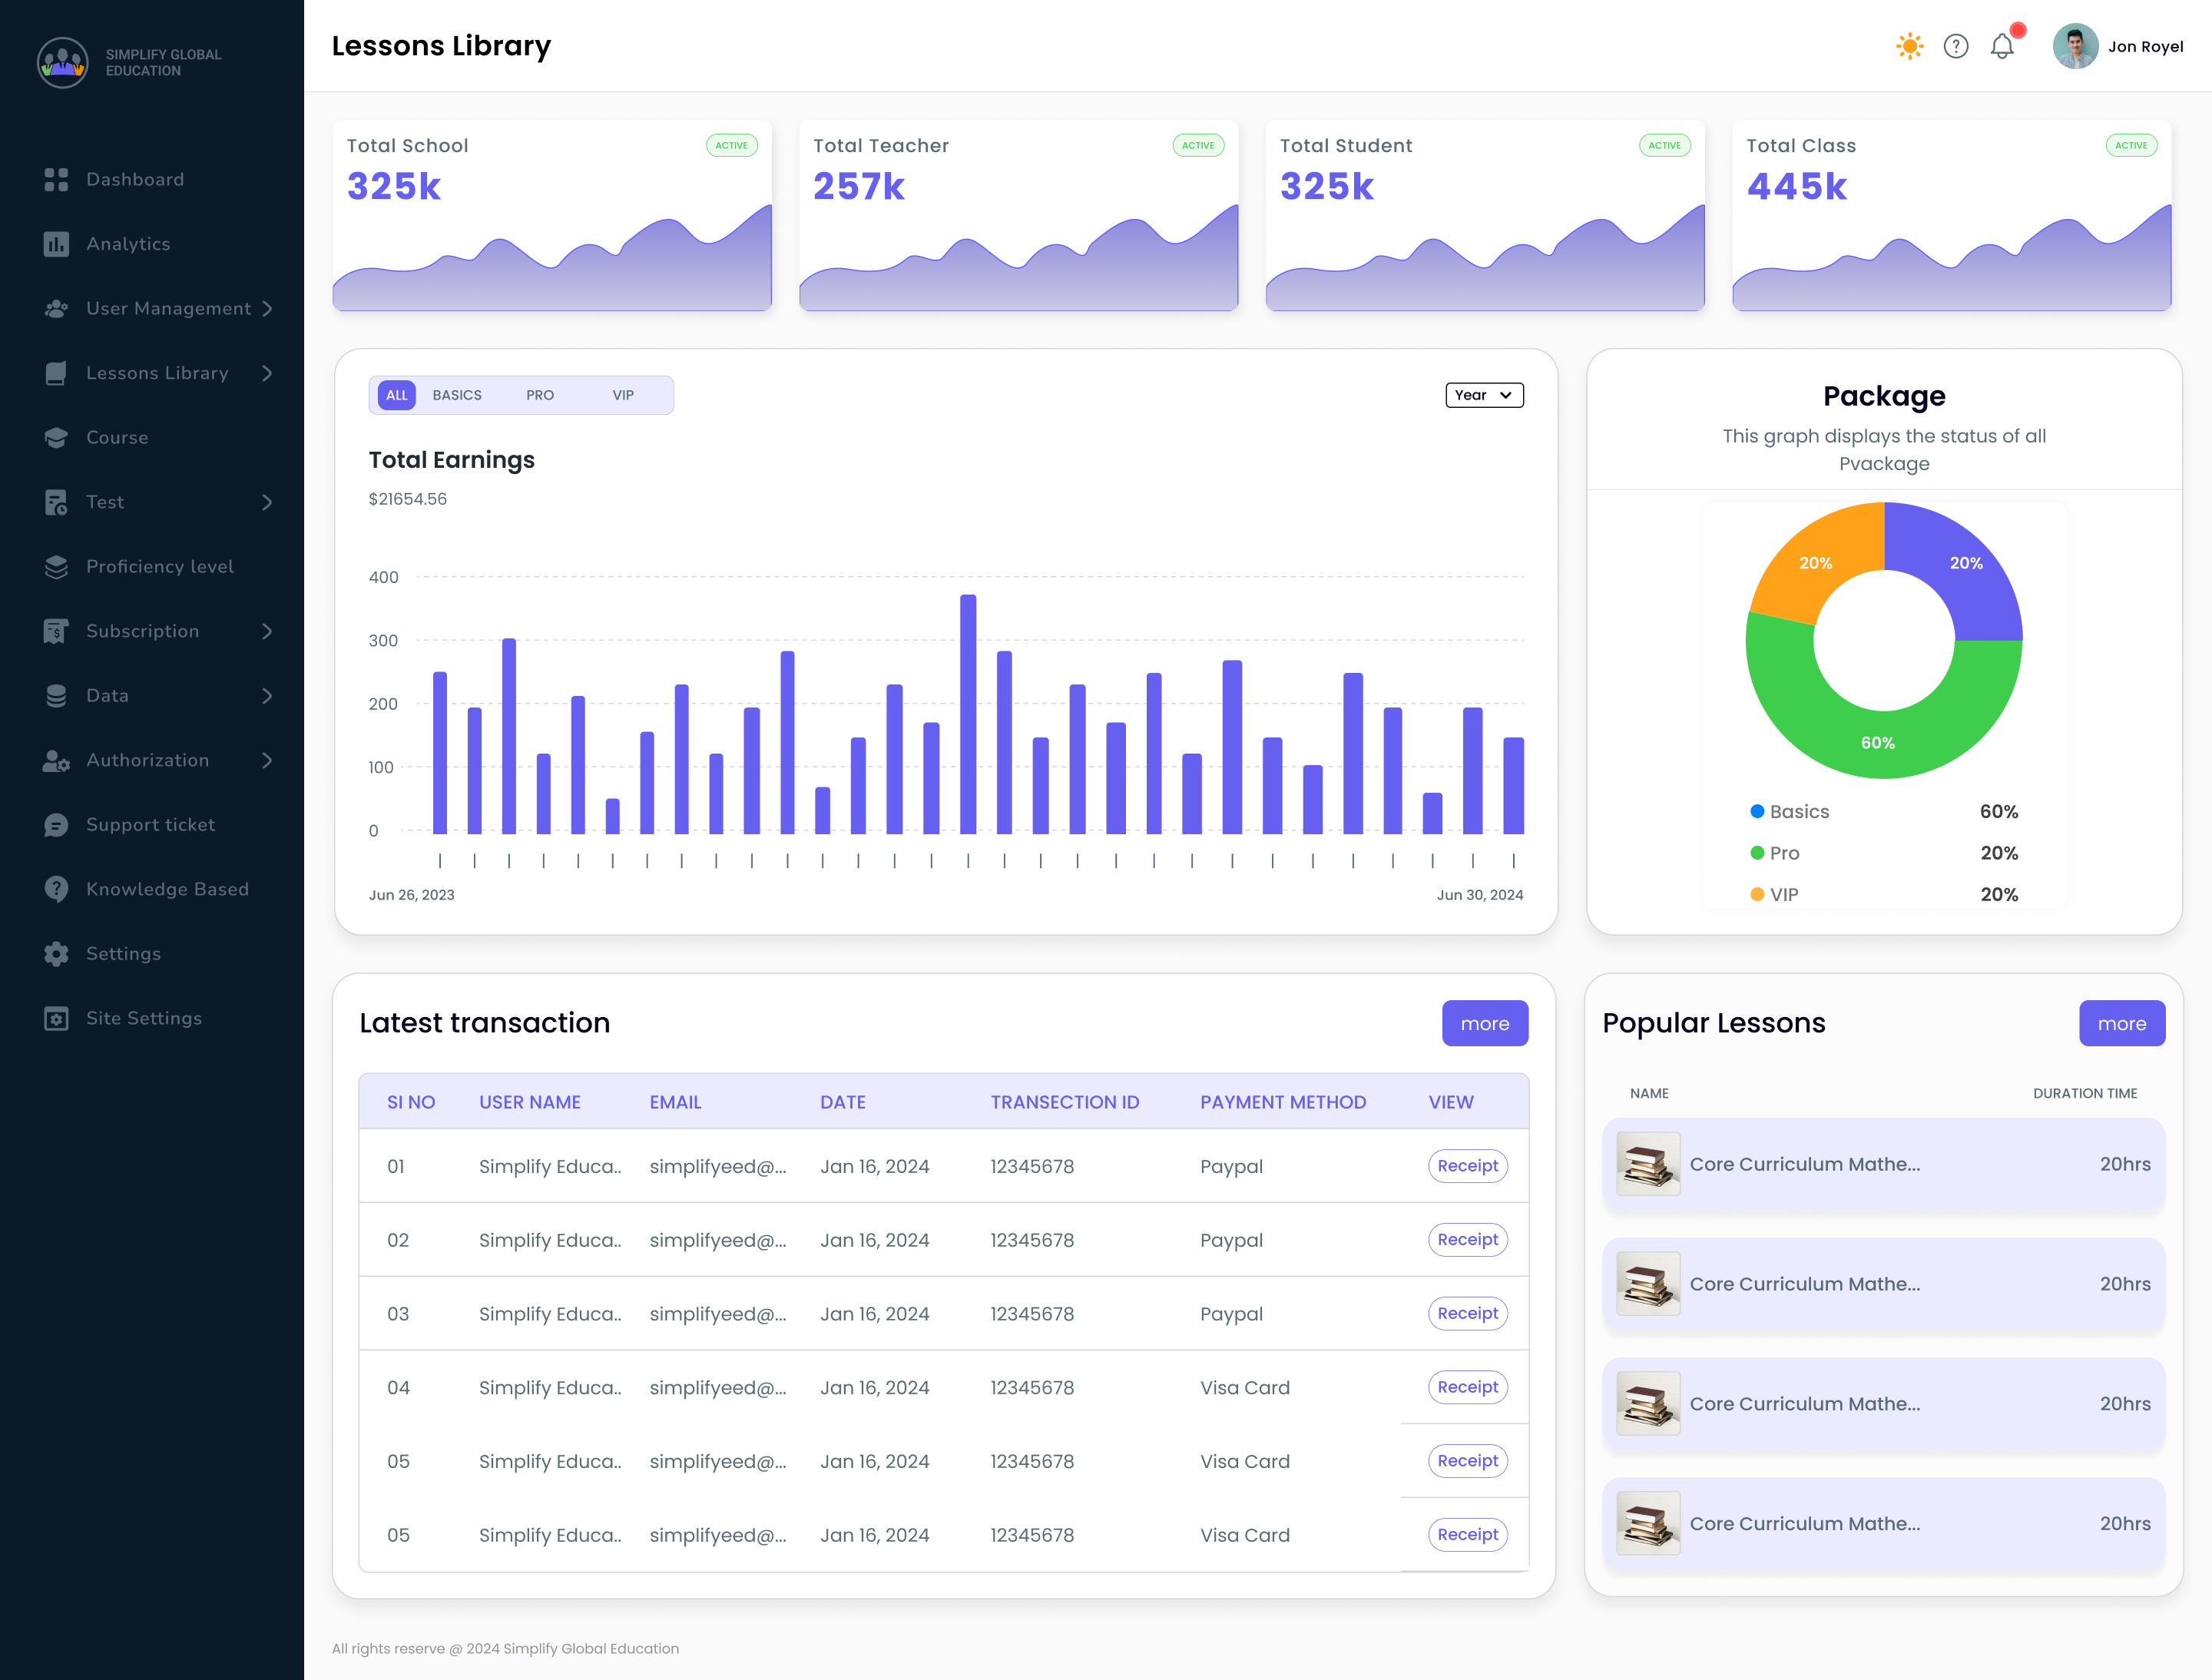Select the ALL earnings filter

point(396,395)
